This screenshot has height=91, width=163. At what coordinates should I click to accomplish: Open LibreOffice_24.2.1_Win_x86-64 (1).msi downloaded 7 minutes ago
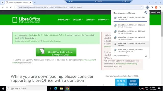130,38
